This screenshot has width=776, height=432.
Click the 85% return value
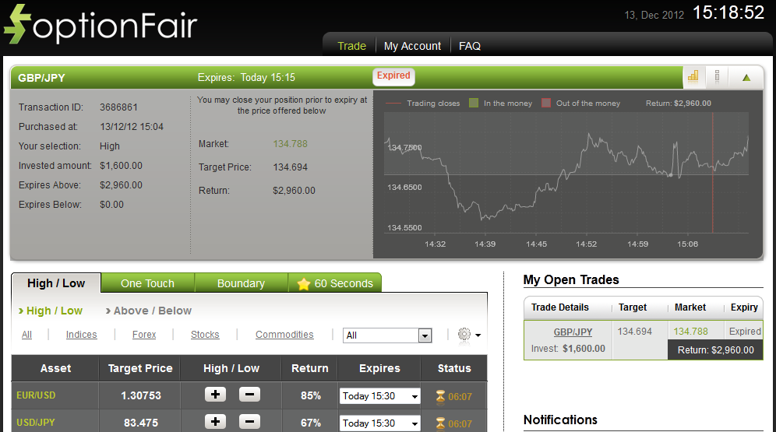[311, 395]
